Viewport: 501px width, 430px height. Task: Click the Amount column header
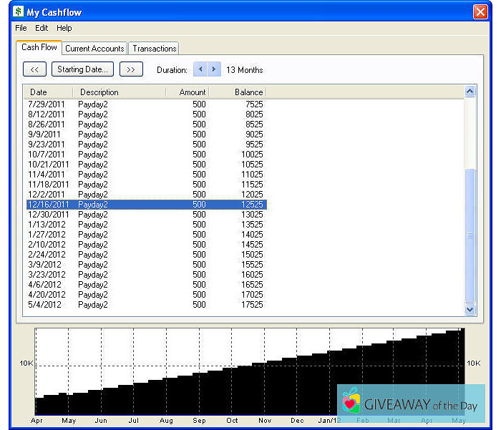click(187, 92)
